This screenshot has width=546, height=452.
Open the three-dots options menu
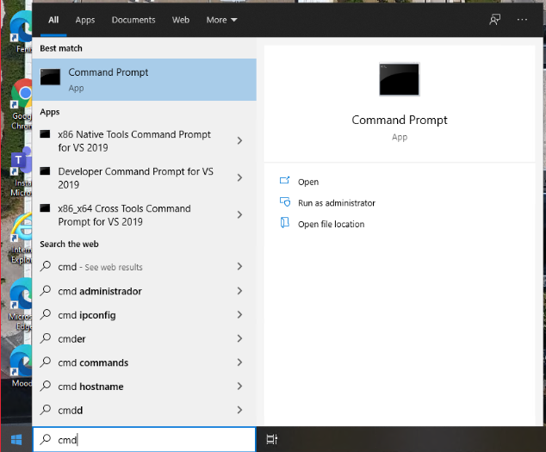[x=522, y=19]
